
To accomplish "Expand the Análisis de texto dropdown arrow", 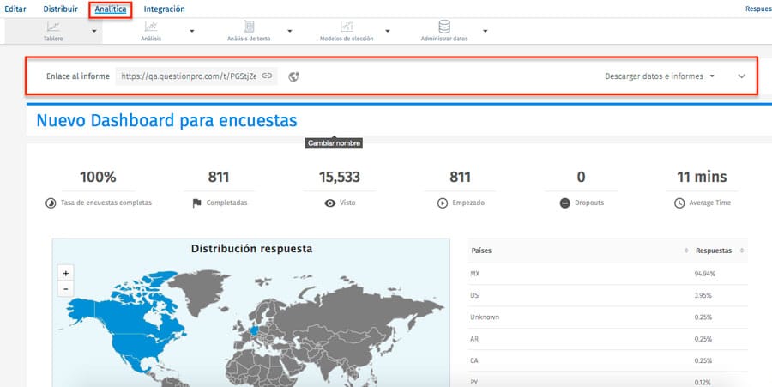I will (290, 31).
